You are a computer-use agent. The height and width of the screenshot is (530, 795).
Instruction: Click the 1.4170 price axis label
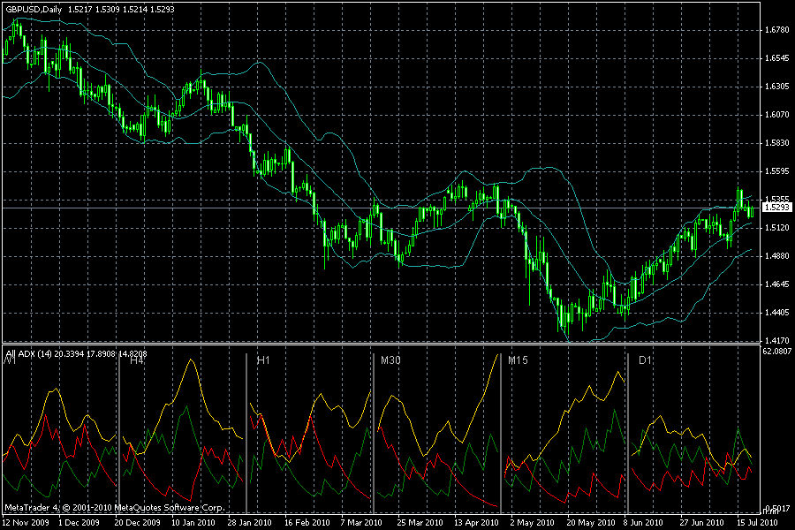click(777, 341)
